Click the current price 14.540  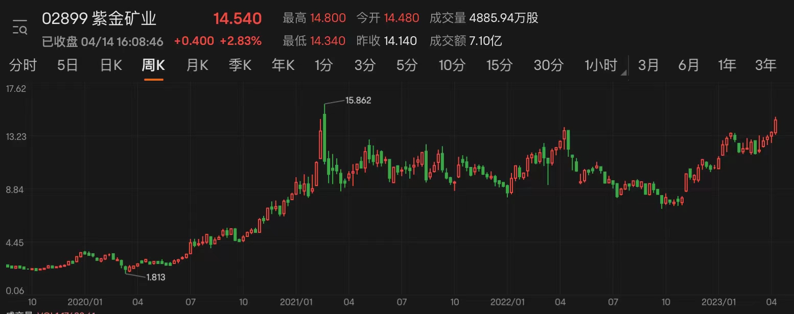tap(238, 19)
